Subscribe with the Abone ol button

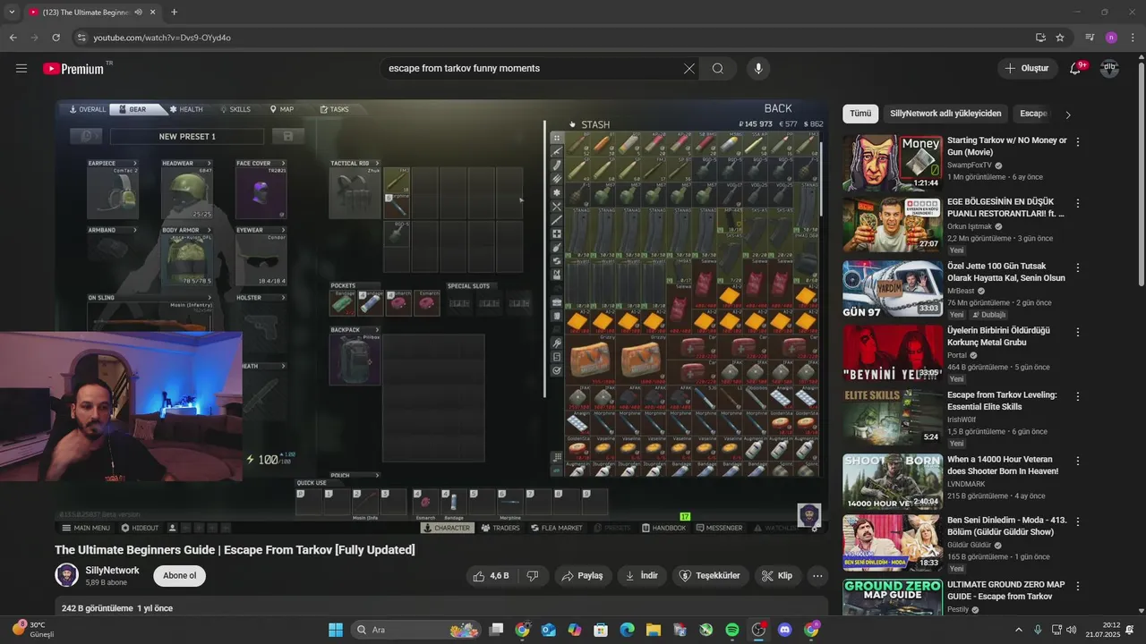point(179,575)
